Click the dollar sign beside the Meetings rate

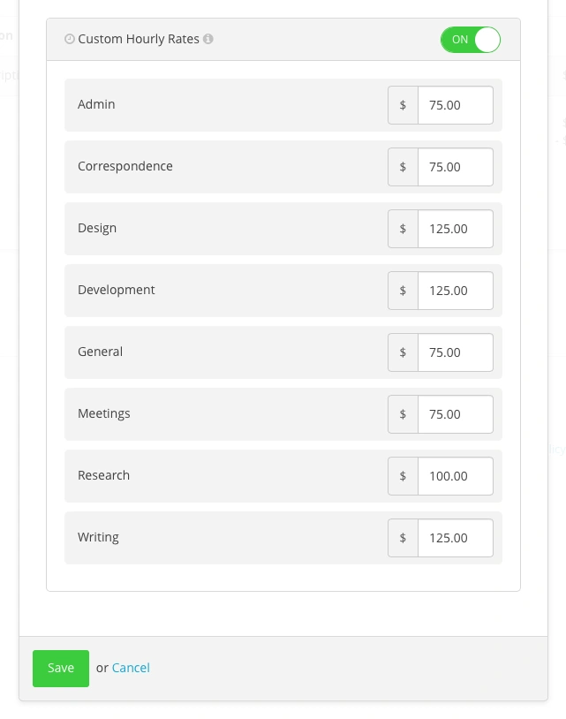(x=403, y=413)
